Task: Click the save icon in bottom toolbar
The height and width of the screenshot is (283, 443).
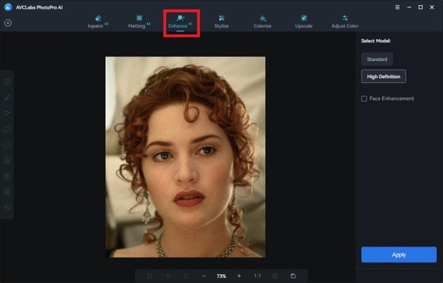Action: pos(293,276)
